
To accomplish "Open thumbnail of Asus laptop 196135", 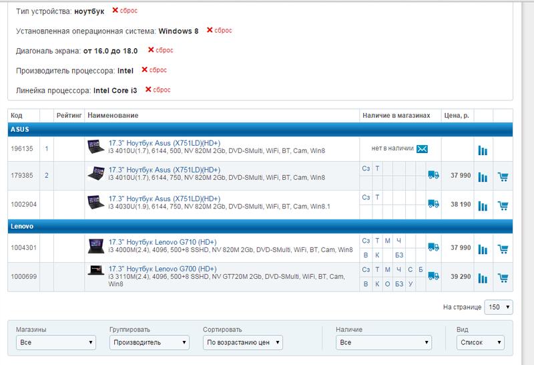I will [x=95, y=146].
